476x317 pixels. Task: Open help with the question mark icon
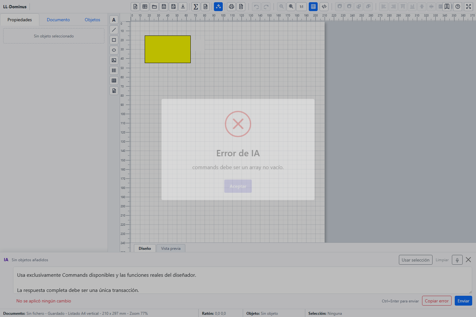tap(458, 7)
